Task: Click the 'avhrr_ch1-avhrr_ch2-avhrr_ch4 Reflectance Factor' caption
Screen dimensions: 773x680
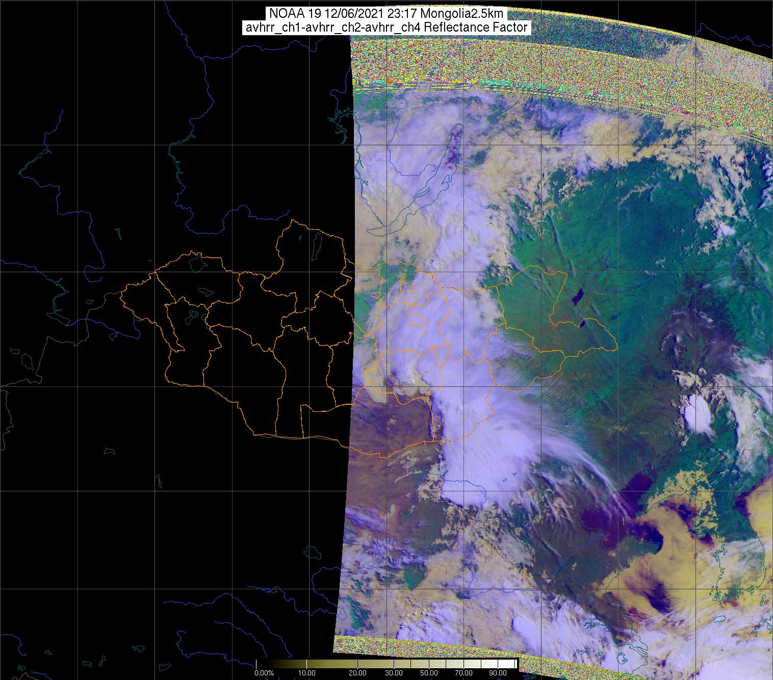Action: [386, 28]
